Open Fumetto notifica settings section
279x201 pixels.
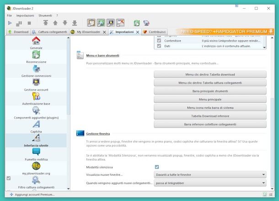36,154
